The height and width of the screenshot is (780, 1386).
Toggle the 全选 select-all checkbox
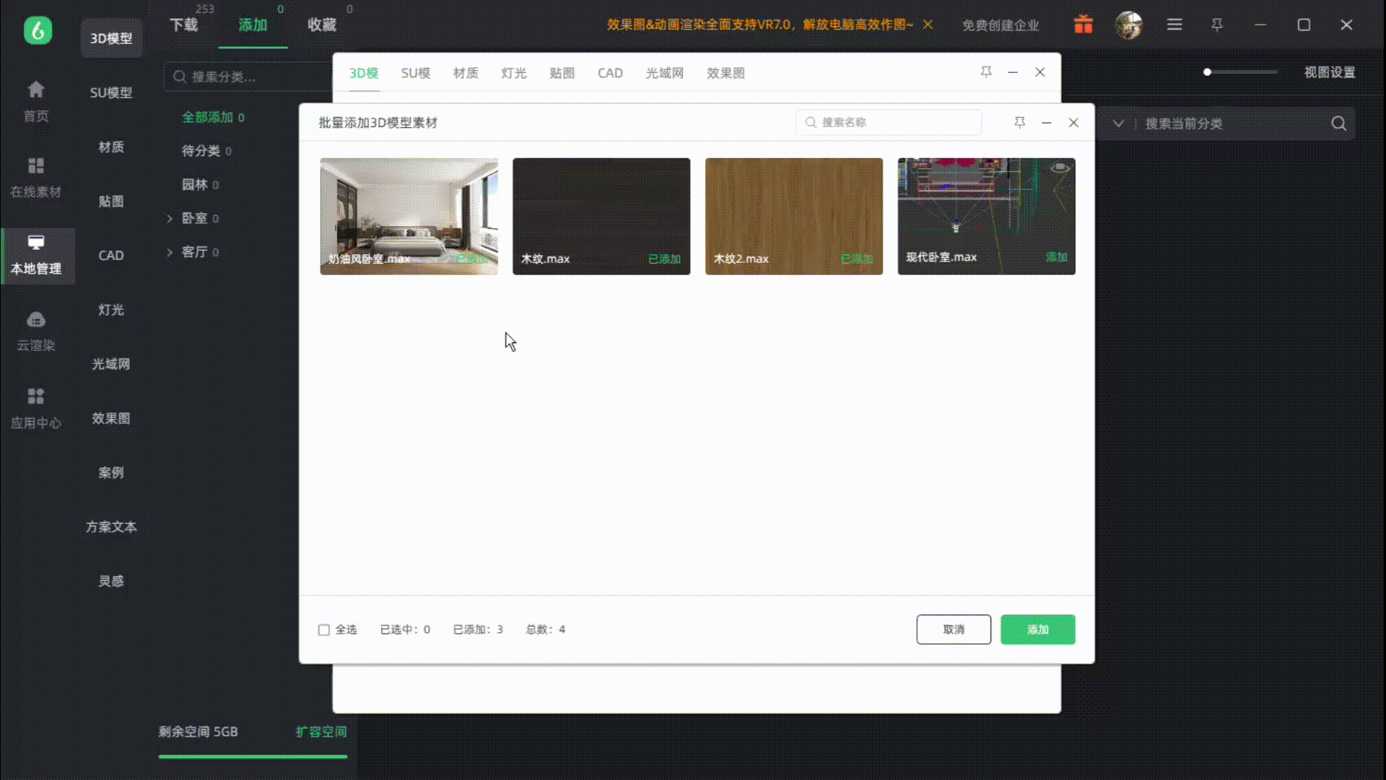tap(324, 630)
